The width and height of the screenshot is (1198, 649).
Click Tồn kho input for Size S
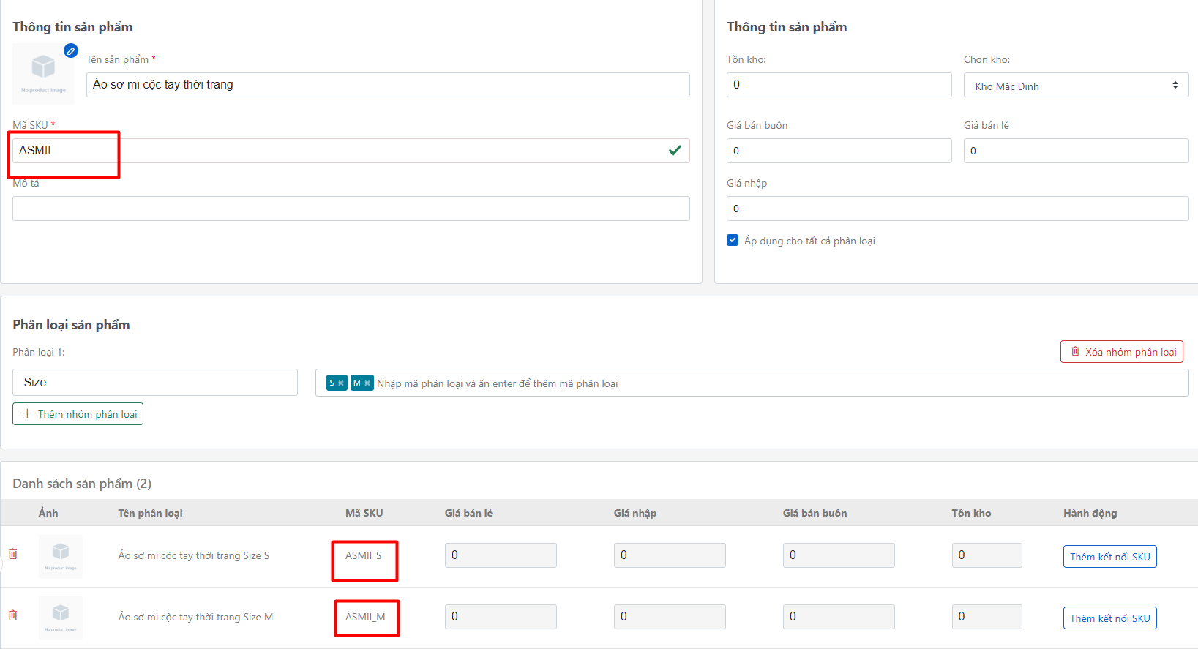tap(987, 555)
